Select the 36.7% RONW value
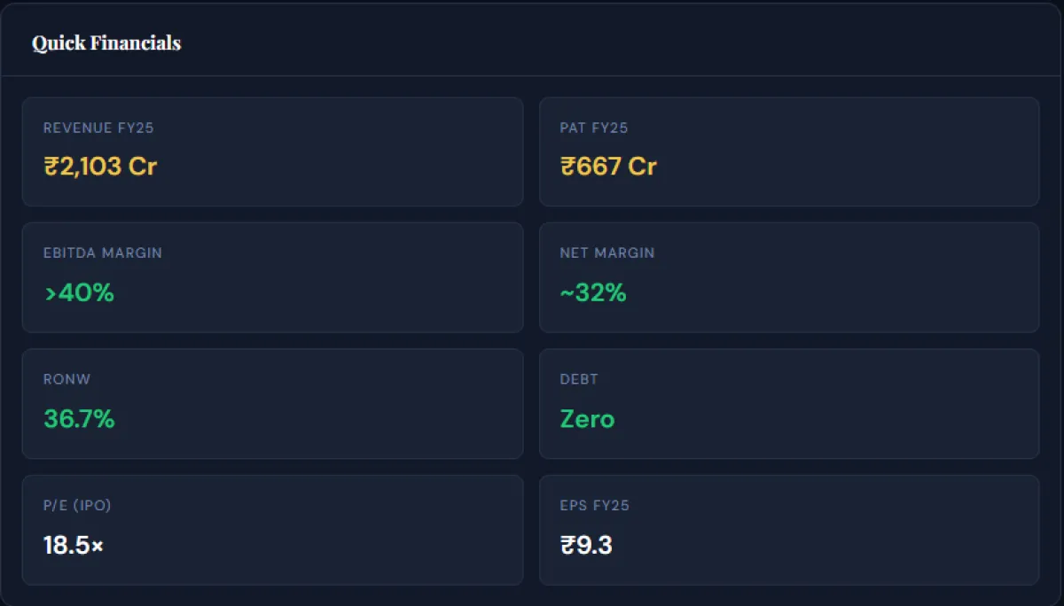Screen dimensions: 1064x606 [79, 419]
